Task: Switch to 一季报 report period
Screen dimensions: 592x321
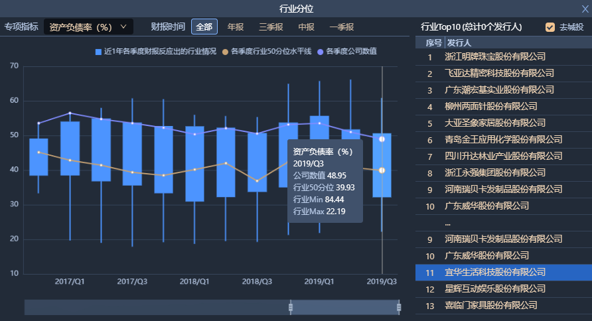Action: [341, 27]
